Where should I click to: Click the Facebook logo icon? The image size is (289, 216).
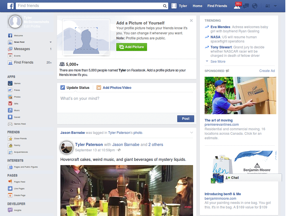tap(10, 6)
